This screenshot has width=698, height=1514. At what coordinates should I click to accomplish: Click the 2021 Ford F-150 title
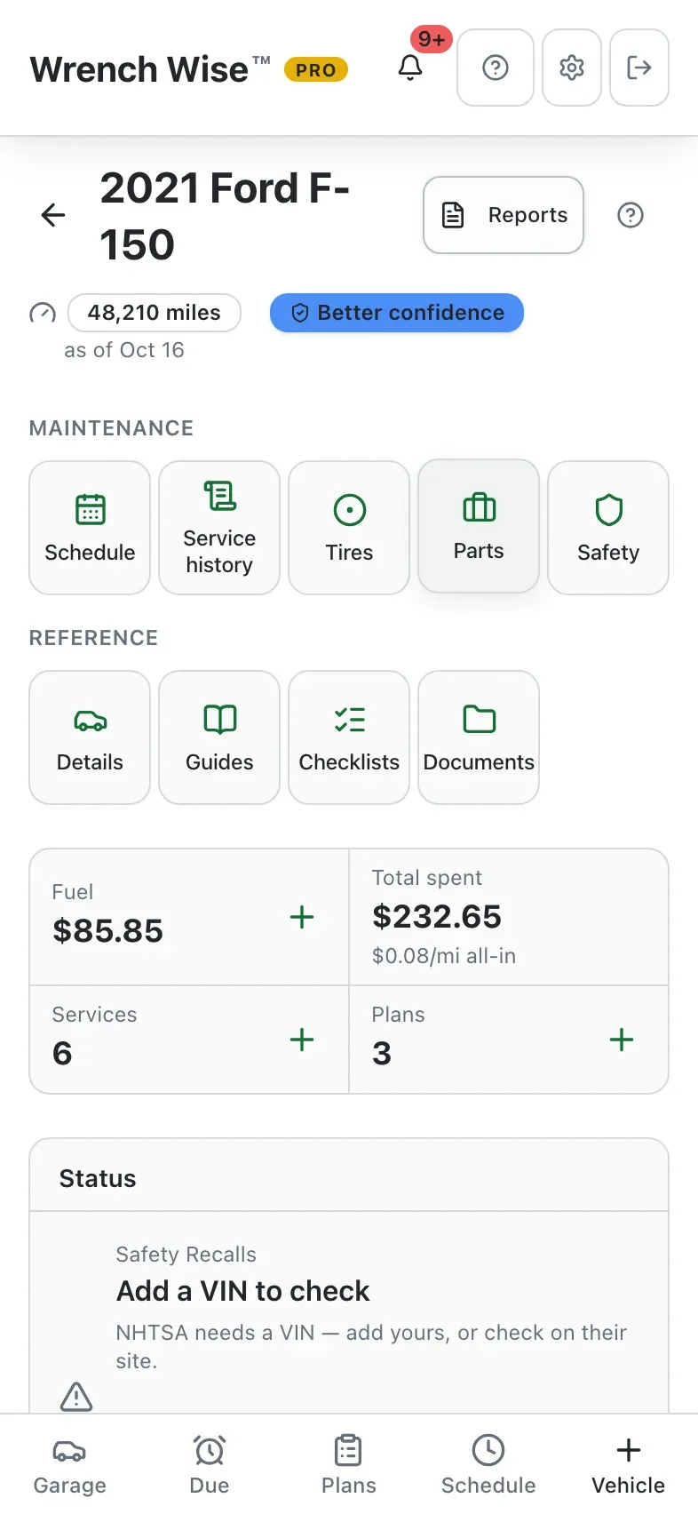coord(225,216)
